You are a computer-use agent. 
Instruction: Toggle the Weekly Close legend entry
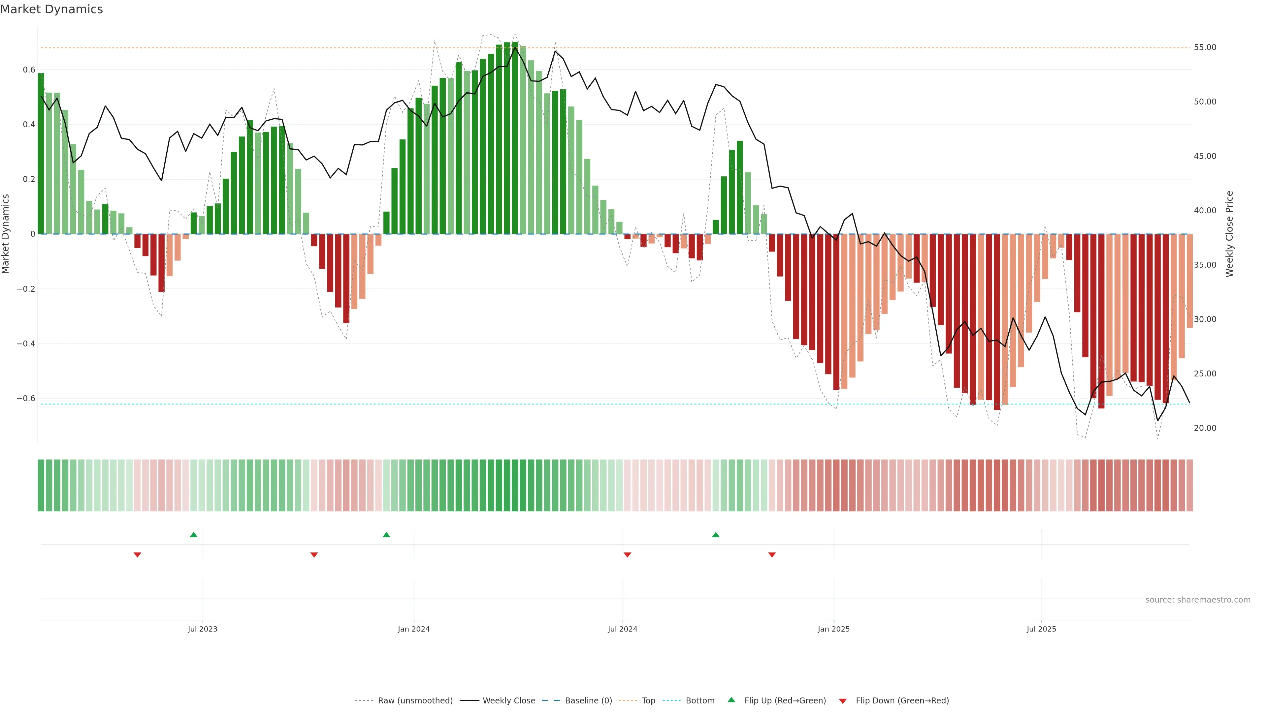[508, 701]
